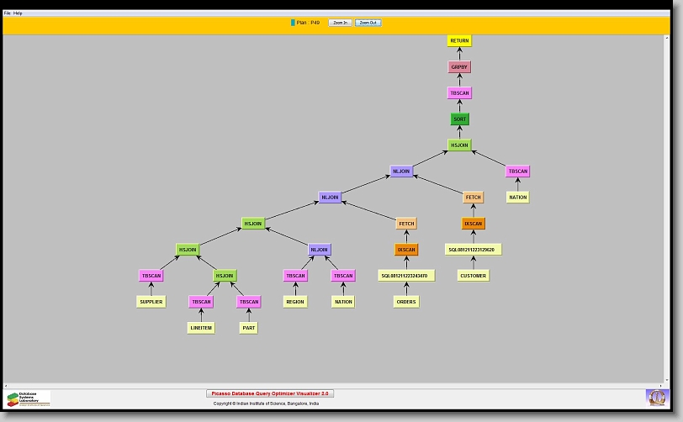Click the SUPPLIER table node
Screen dimensions: 683x422
(151, 302)
